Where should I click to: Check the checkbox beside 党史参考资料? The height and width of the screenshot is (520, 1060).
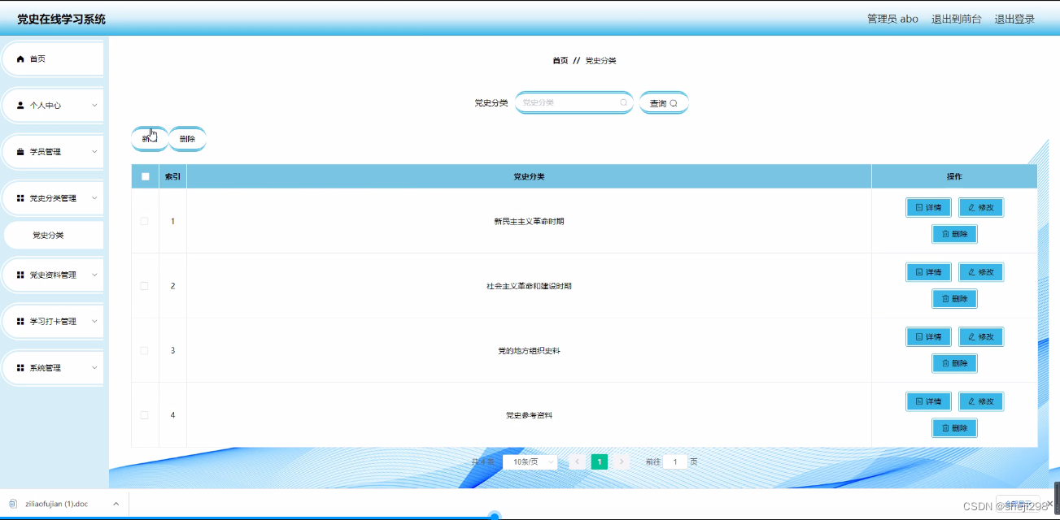(x=144, y=414)
